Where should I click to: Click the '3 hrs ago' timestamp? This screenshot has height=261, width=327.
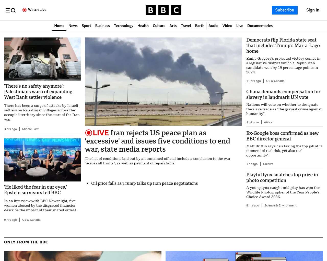10,129
